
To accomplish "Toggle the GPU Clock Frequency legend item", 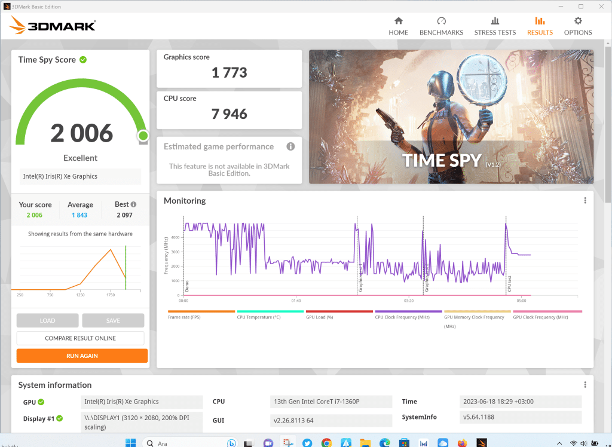I will [547, 315].
